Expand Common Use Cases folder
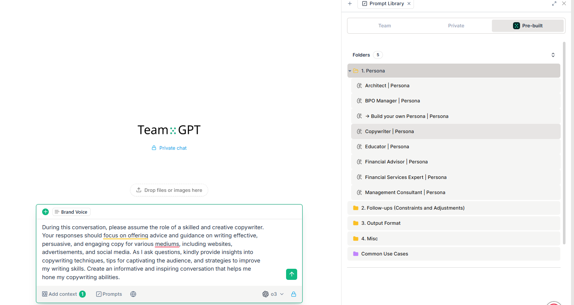Viewport: 574px width, 305px height. coord(454,254)
